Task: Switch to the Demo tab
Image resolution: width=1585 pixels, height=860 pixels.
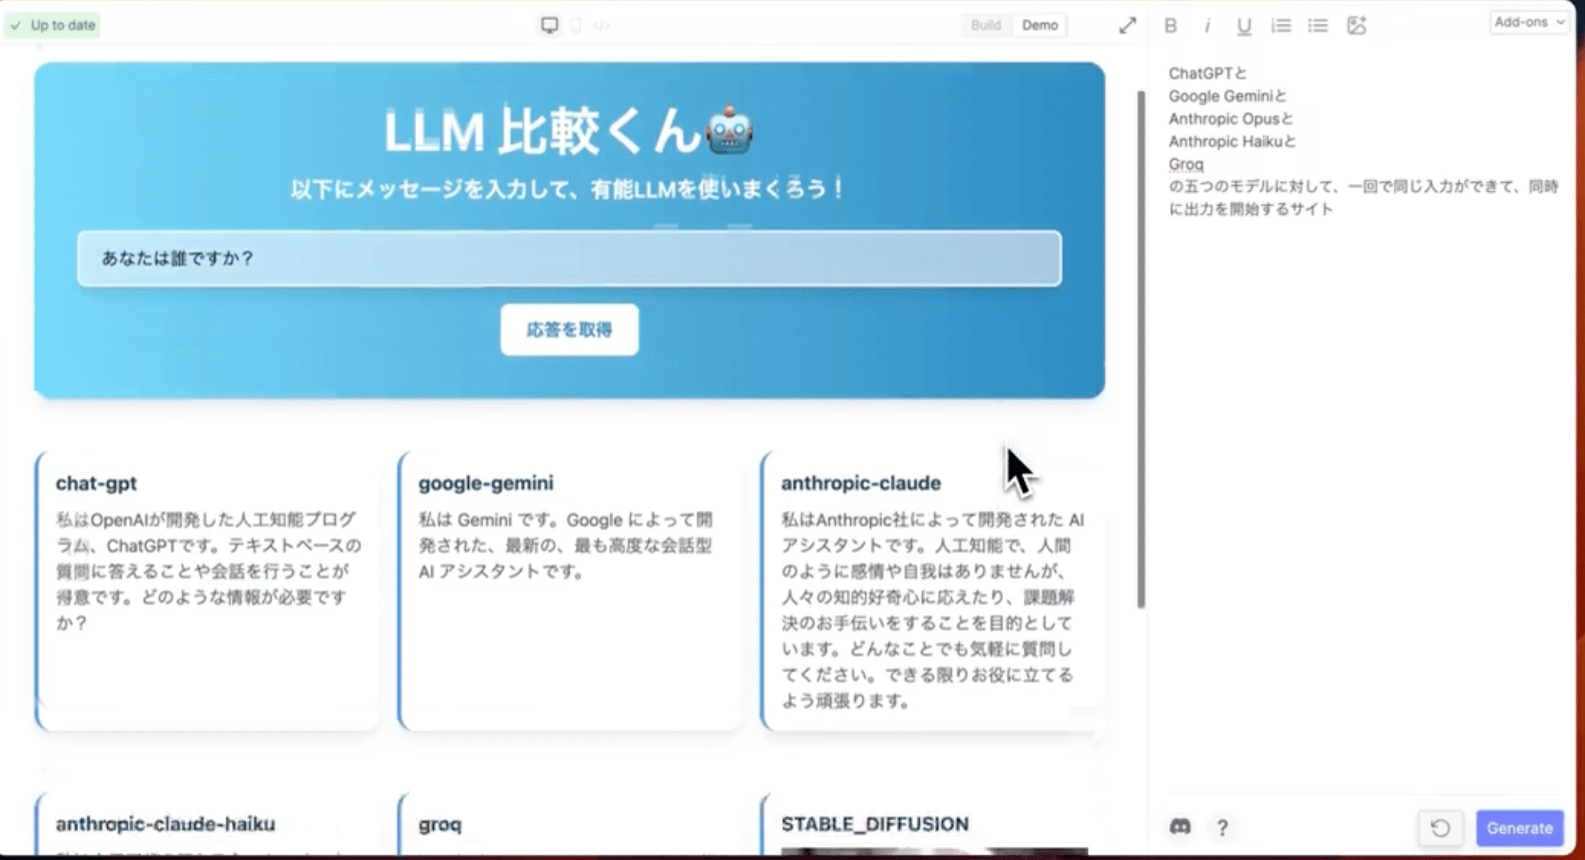Action: (x=1040, y=25)
